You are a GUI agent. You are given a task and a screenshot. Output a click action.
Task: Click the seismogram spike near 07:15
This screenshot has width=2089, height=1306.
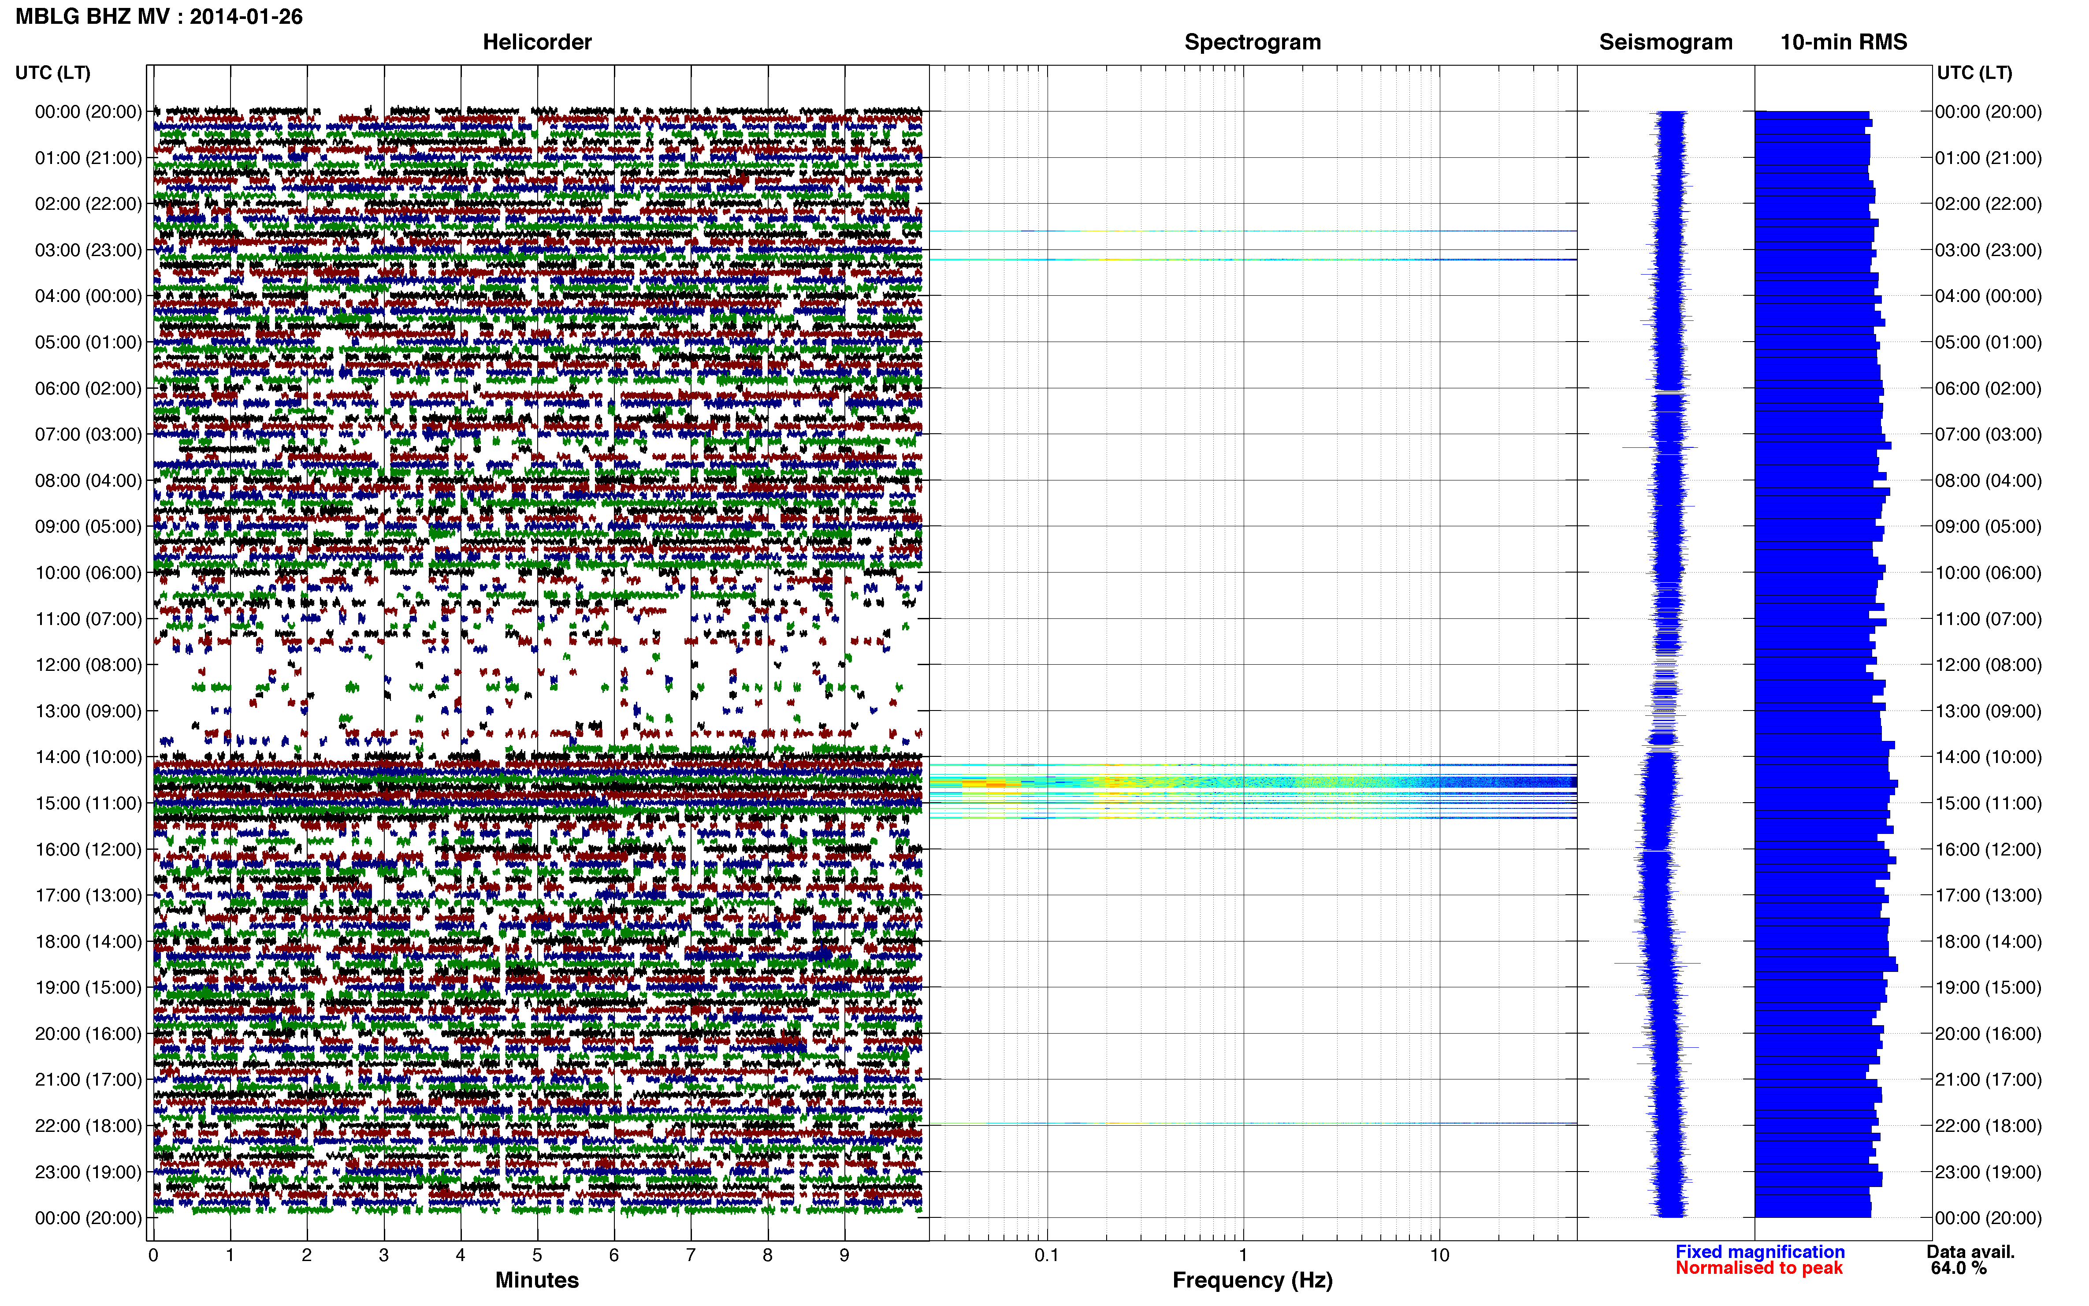(1661, 447)
